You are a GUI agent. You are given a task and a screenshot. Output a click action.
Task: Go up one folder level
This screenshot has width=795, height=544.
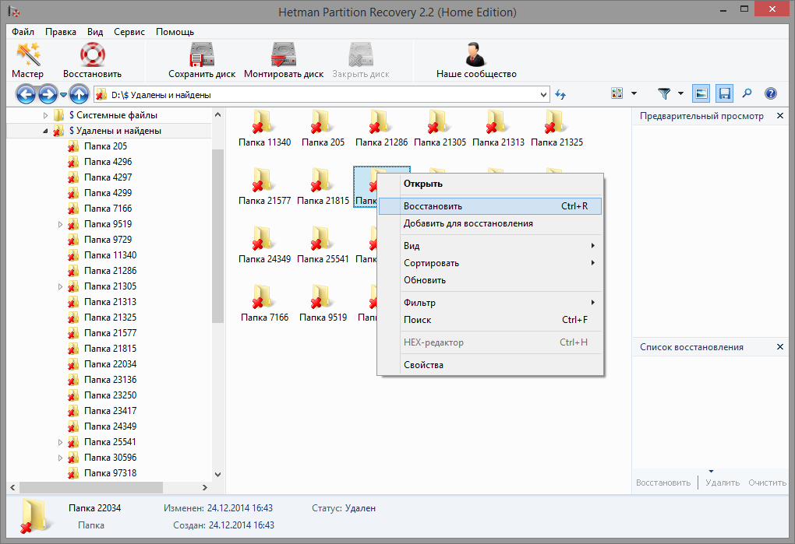pos(79,94)
